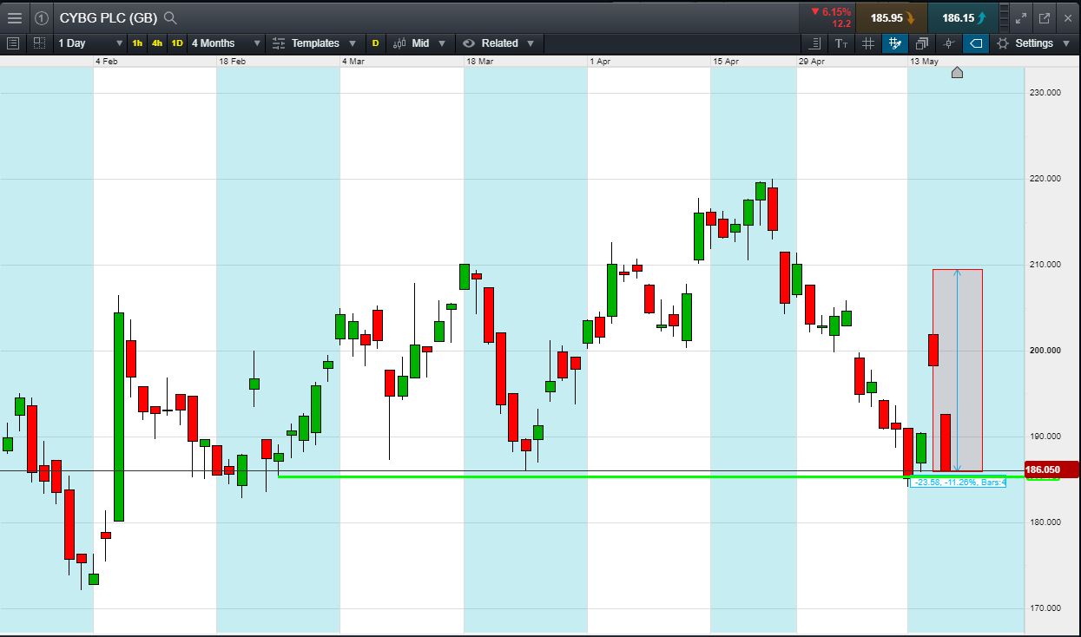Search for a product using magnifier icon
The height and width of the screenshot is (637, 1081).
pos(170,17)
